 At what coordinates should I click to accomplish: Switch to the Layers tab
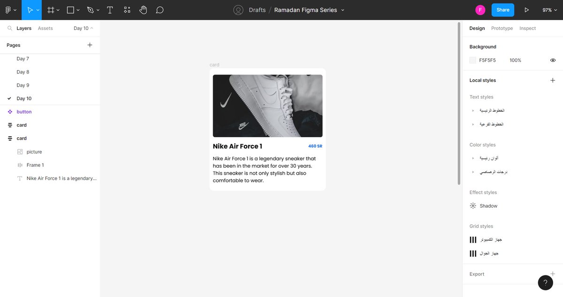click(x=24, y=28)
